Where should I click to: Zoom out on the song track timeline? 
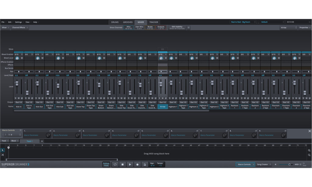pos(309,155)
